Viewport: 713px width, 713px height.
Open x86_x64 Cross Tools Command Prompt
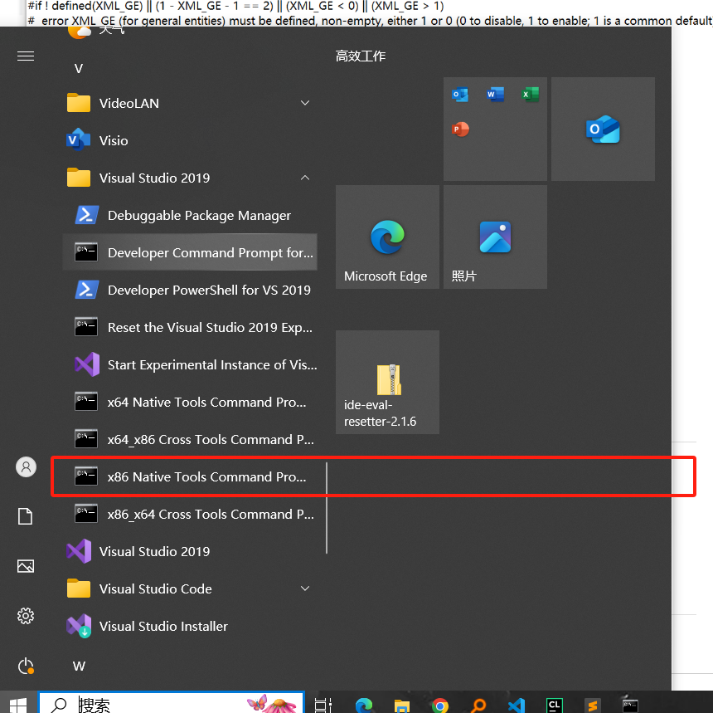point(190,514)
